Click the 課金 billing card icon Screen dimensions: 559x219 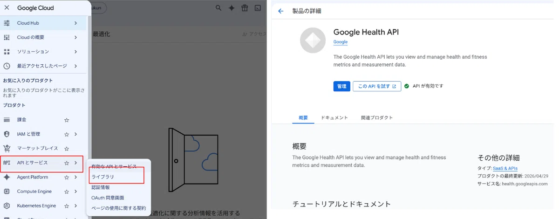tap(7, 120)
